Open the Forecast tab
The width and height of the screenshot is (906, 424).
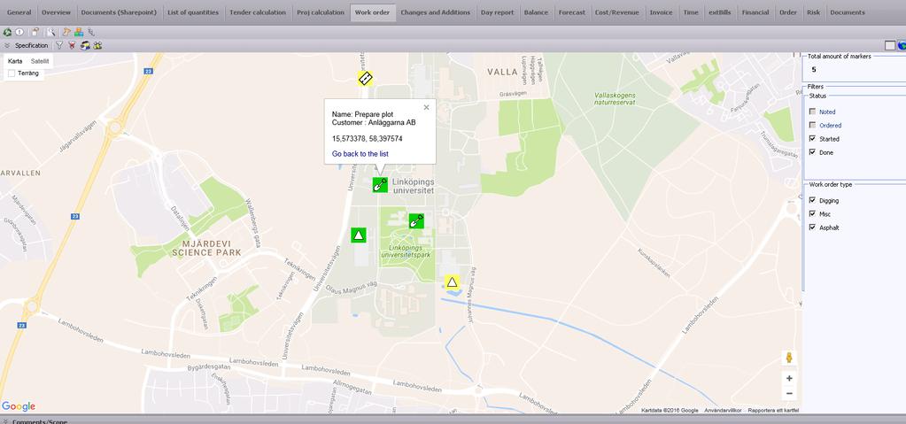(x=572, y=12)
